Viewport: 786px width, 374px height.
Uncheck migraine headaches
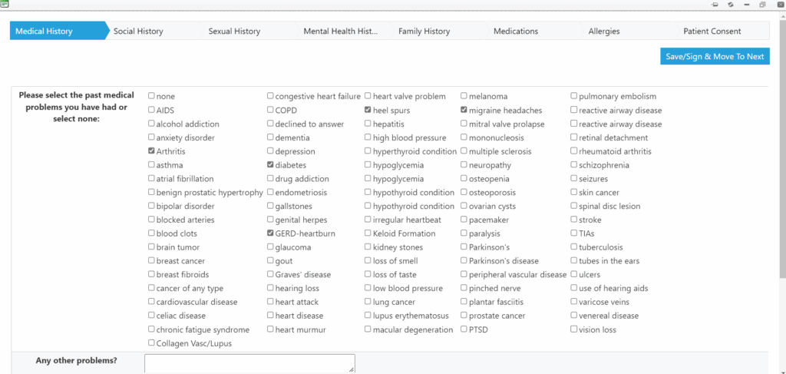[x=464, y=110]
